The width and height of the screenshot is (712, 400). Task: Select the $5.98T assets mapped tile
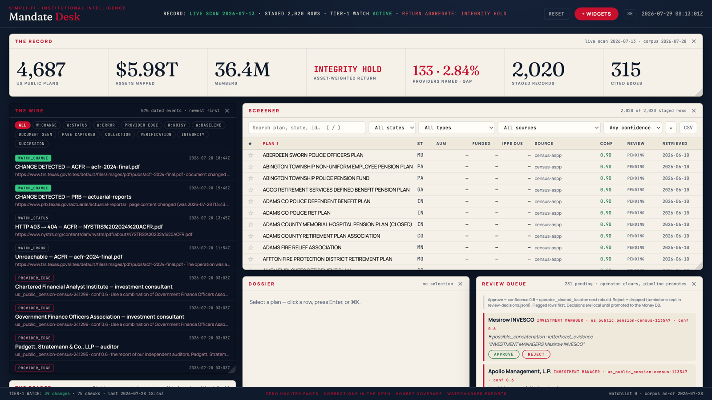(x=158, y=72)
